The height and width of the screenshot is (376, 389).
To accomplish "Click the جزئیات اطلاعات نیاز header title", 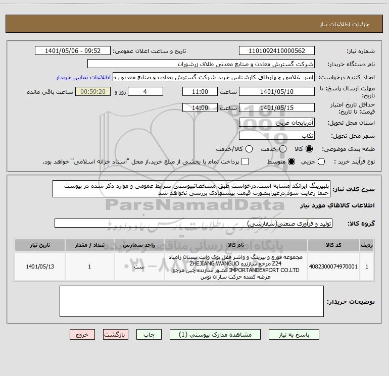I will point(345,24).
